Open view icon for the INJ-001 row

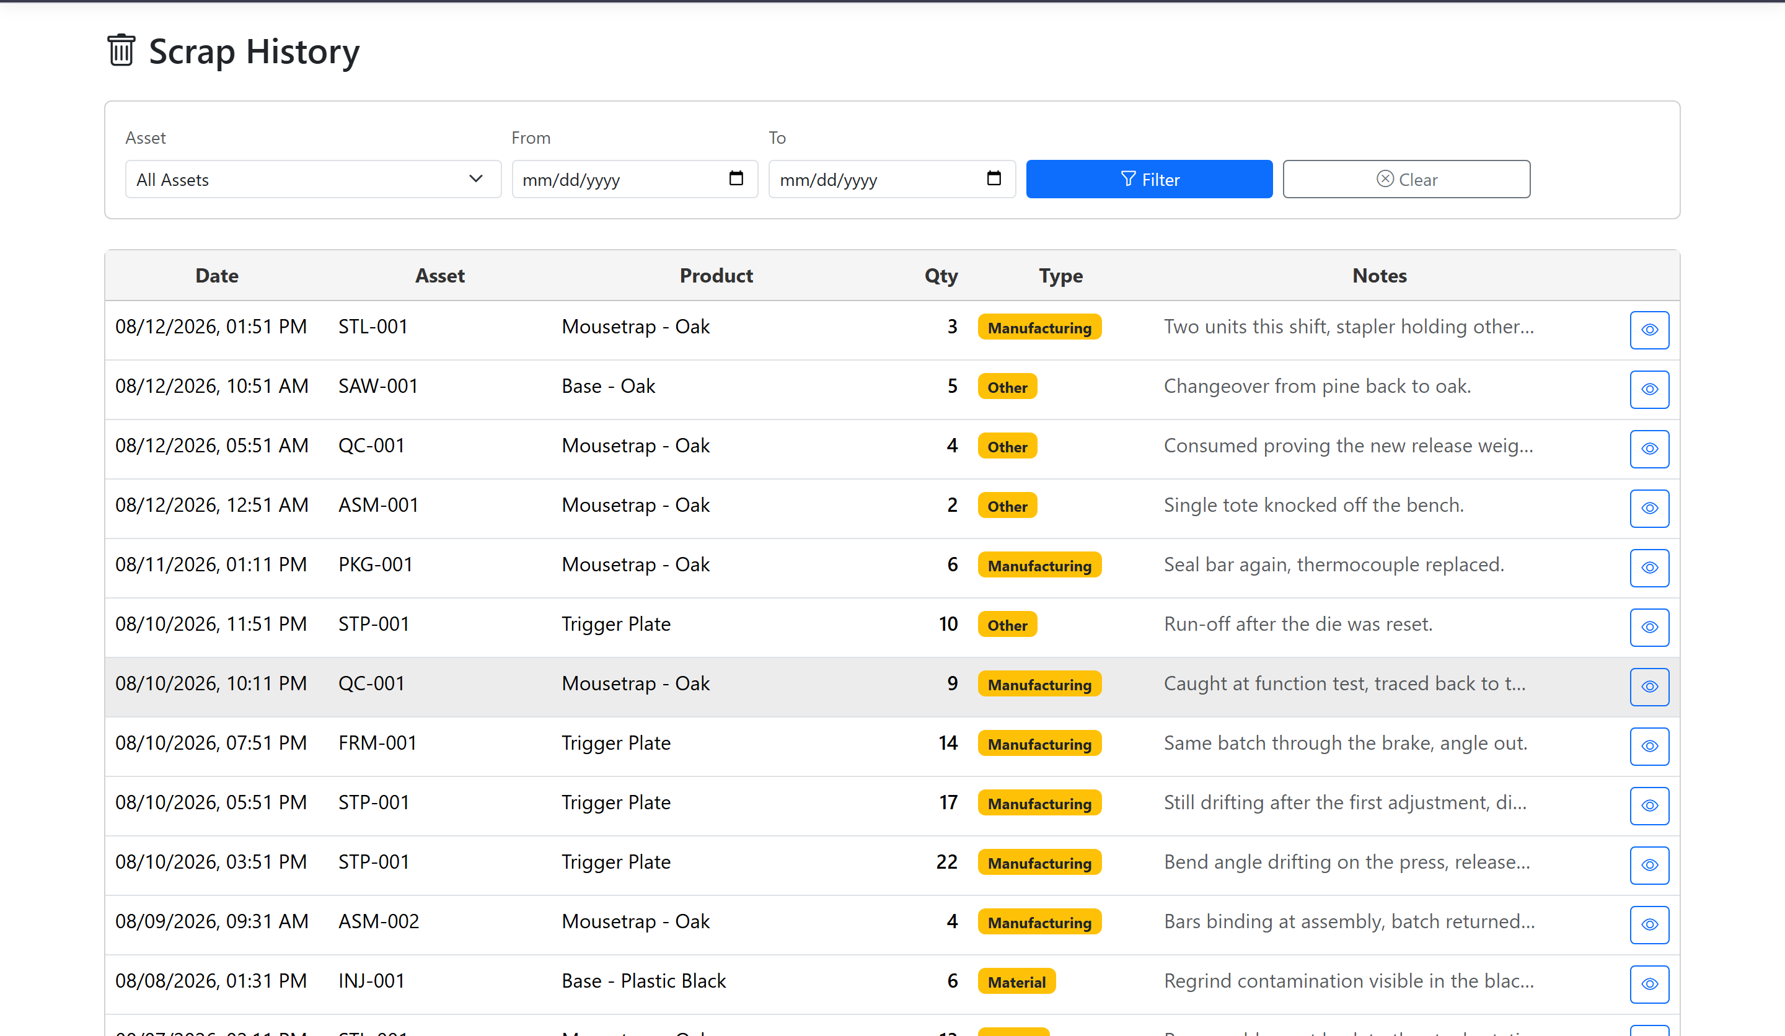pos(1649,985)
